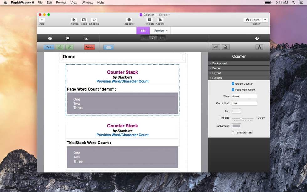The height and width of the screenshot is (192, 307).
Task: Open the Apple menu
Action: tap(5, 3)
